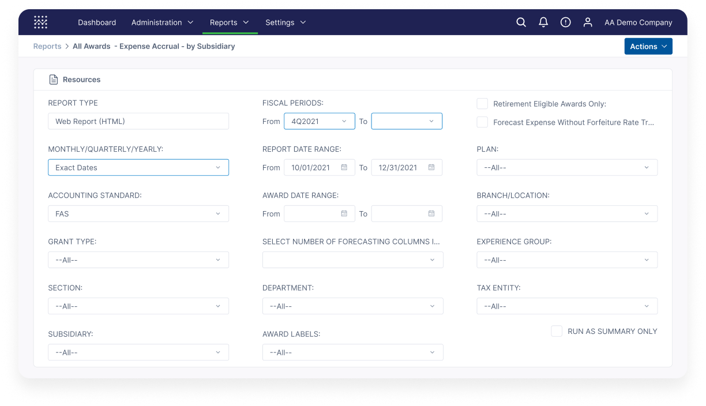706x406 pixels.
Task: Click the empty forecasting columns input field
Action: coord(352,260)
